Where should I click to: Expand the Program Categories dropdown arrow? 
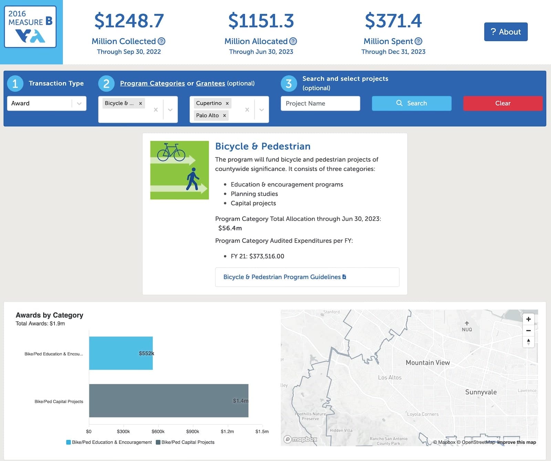pyautogui.click(x=170, y=109)
